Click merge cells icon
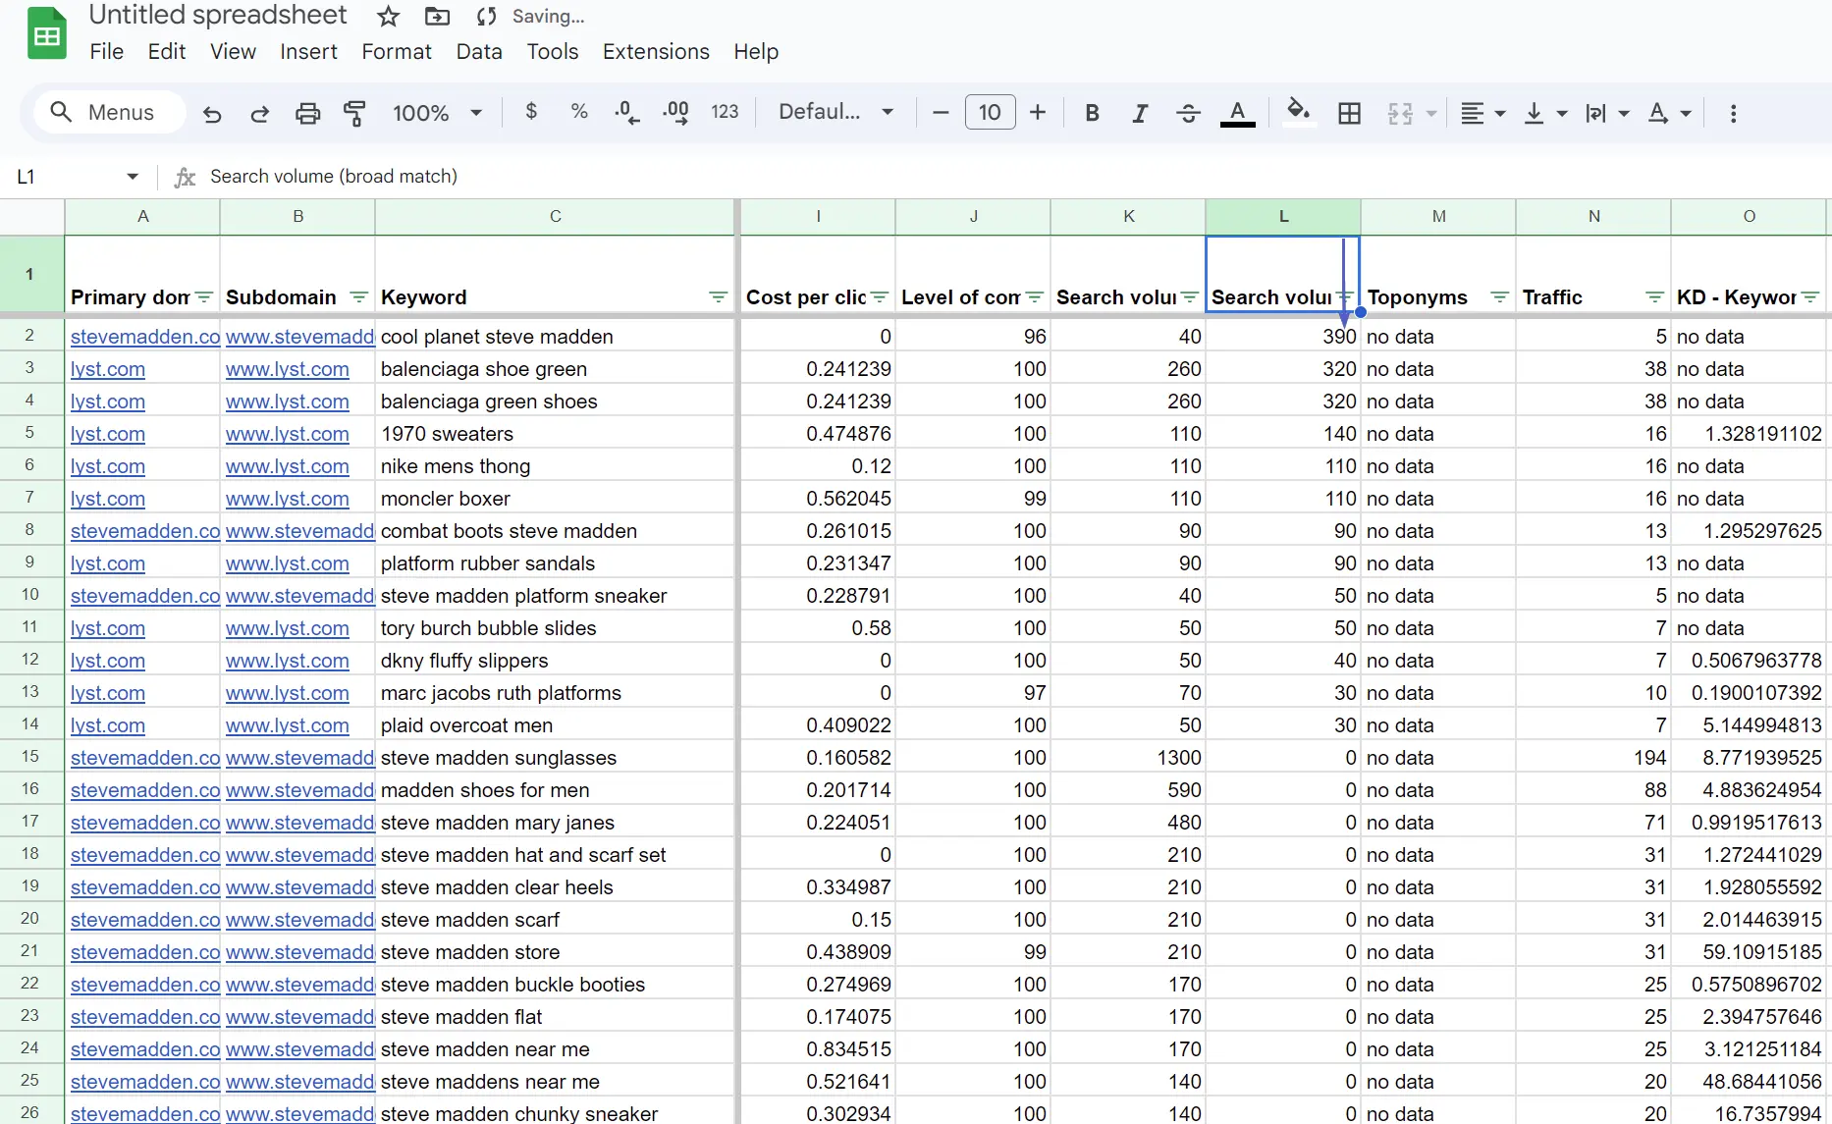 coord(1400,113)
